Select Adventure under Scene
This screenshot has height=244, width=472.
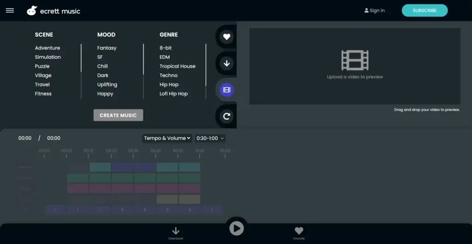pos(47,48)
